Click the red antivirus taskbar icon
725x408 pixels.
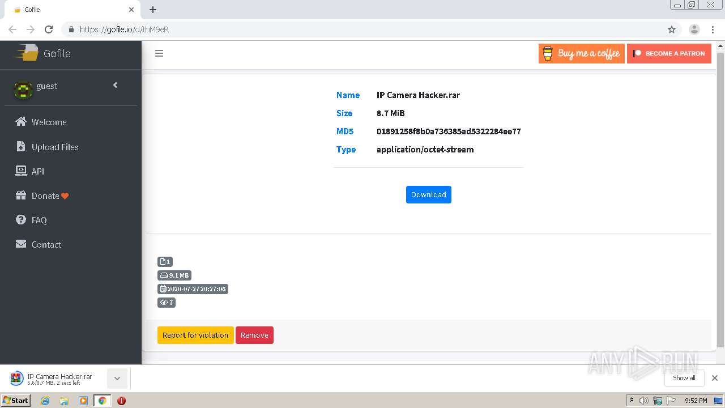(121, 401)
